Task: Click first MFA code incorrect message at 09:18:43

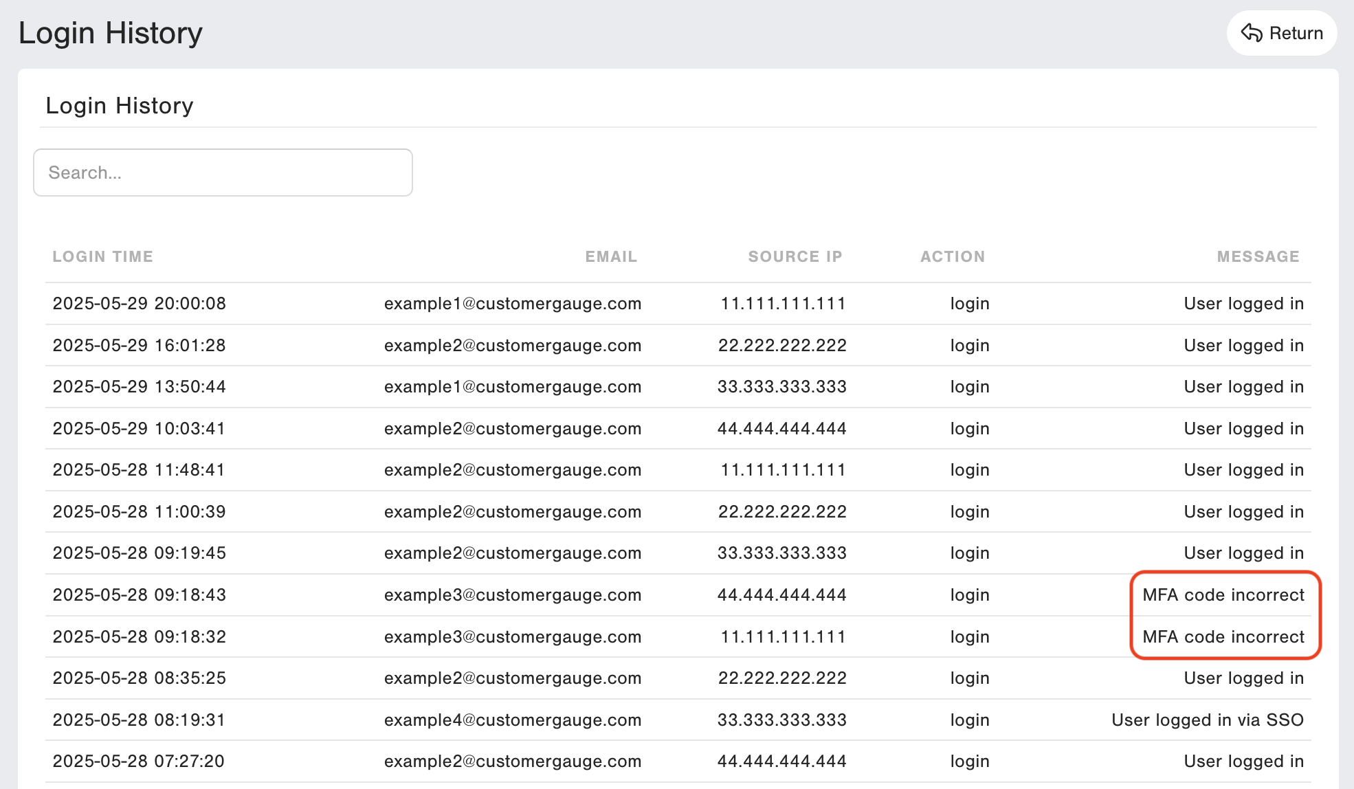Action: [x=1223, y=594]
